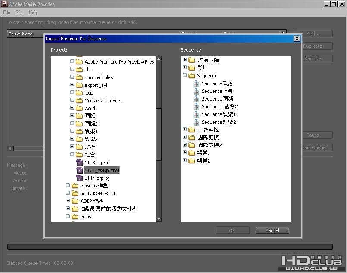Click the Sequence國際 sequence icon
The image size is (347, 273).
point(196,99)
